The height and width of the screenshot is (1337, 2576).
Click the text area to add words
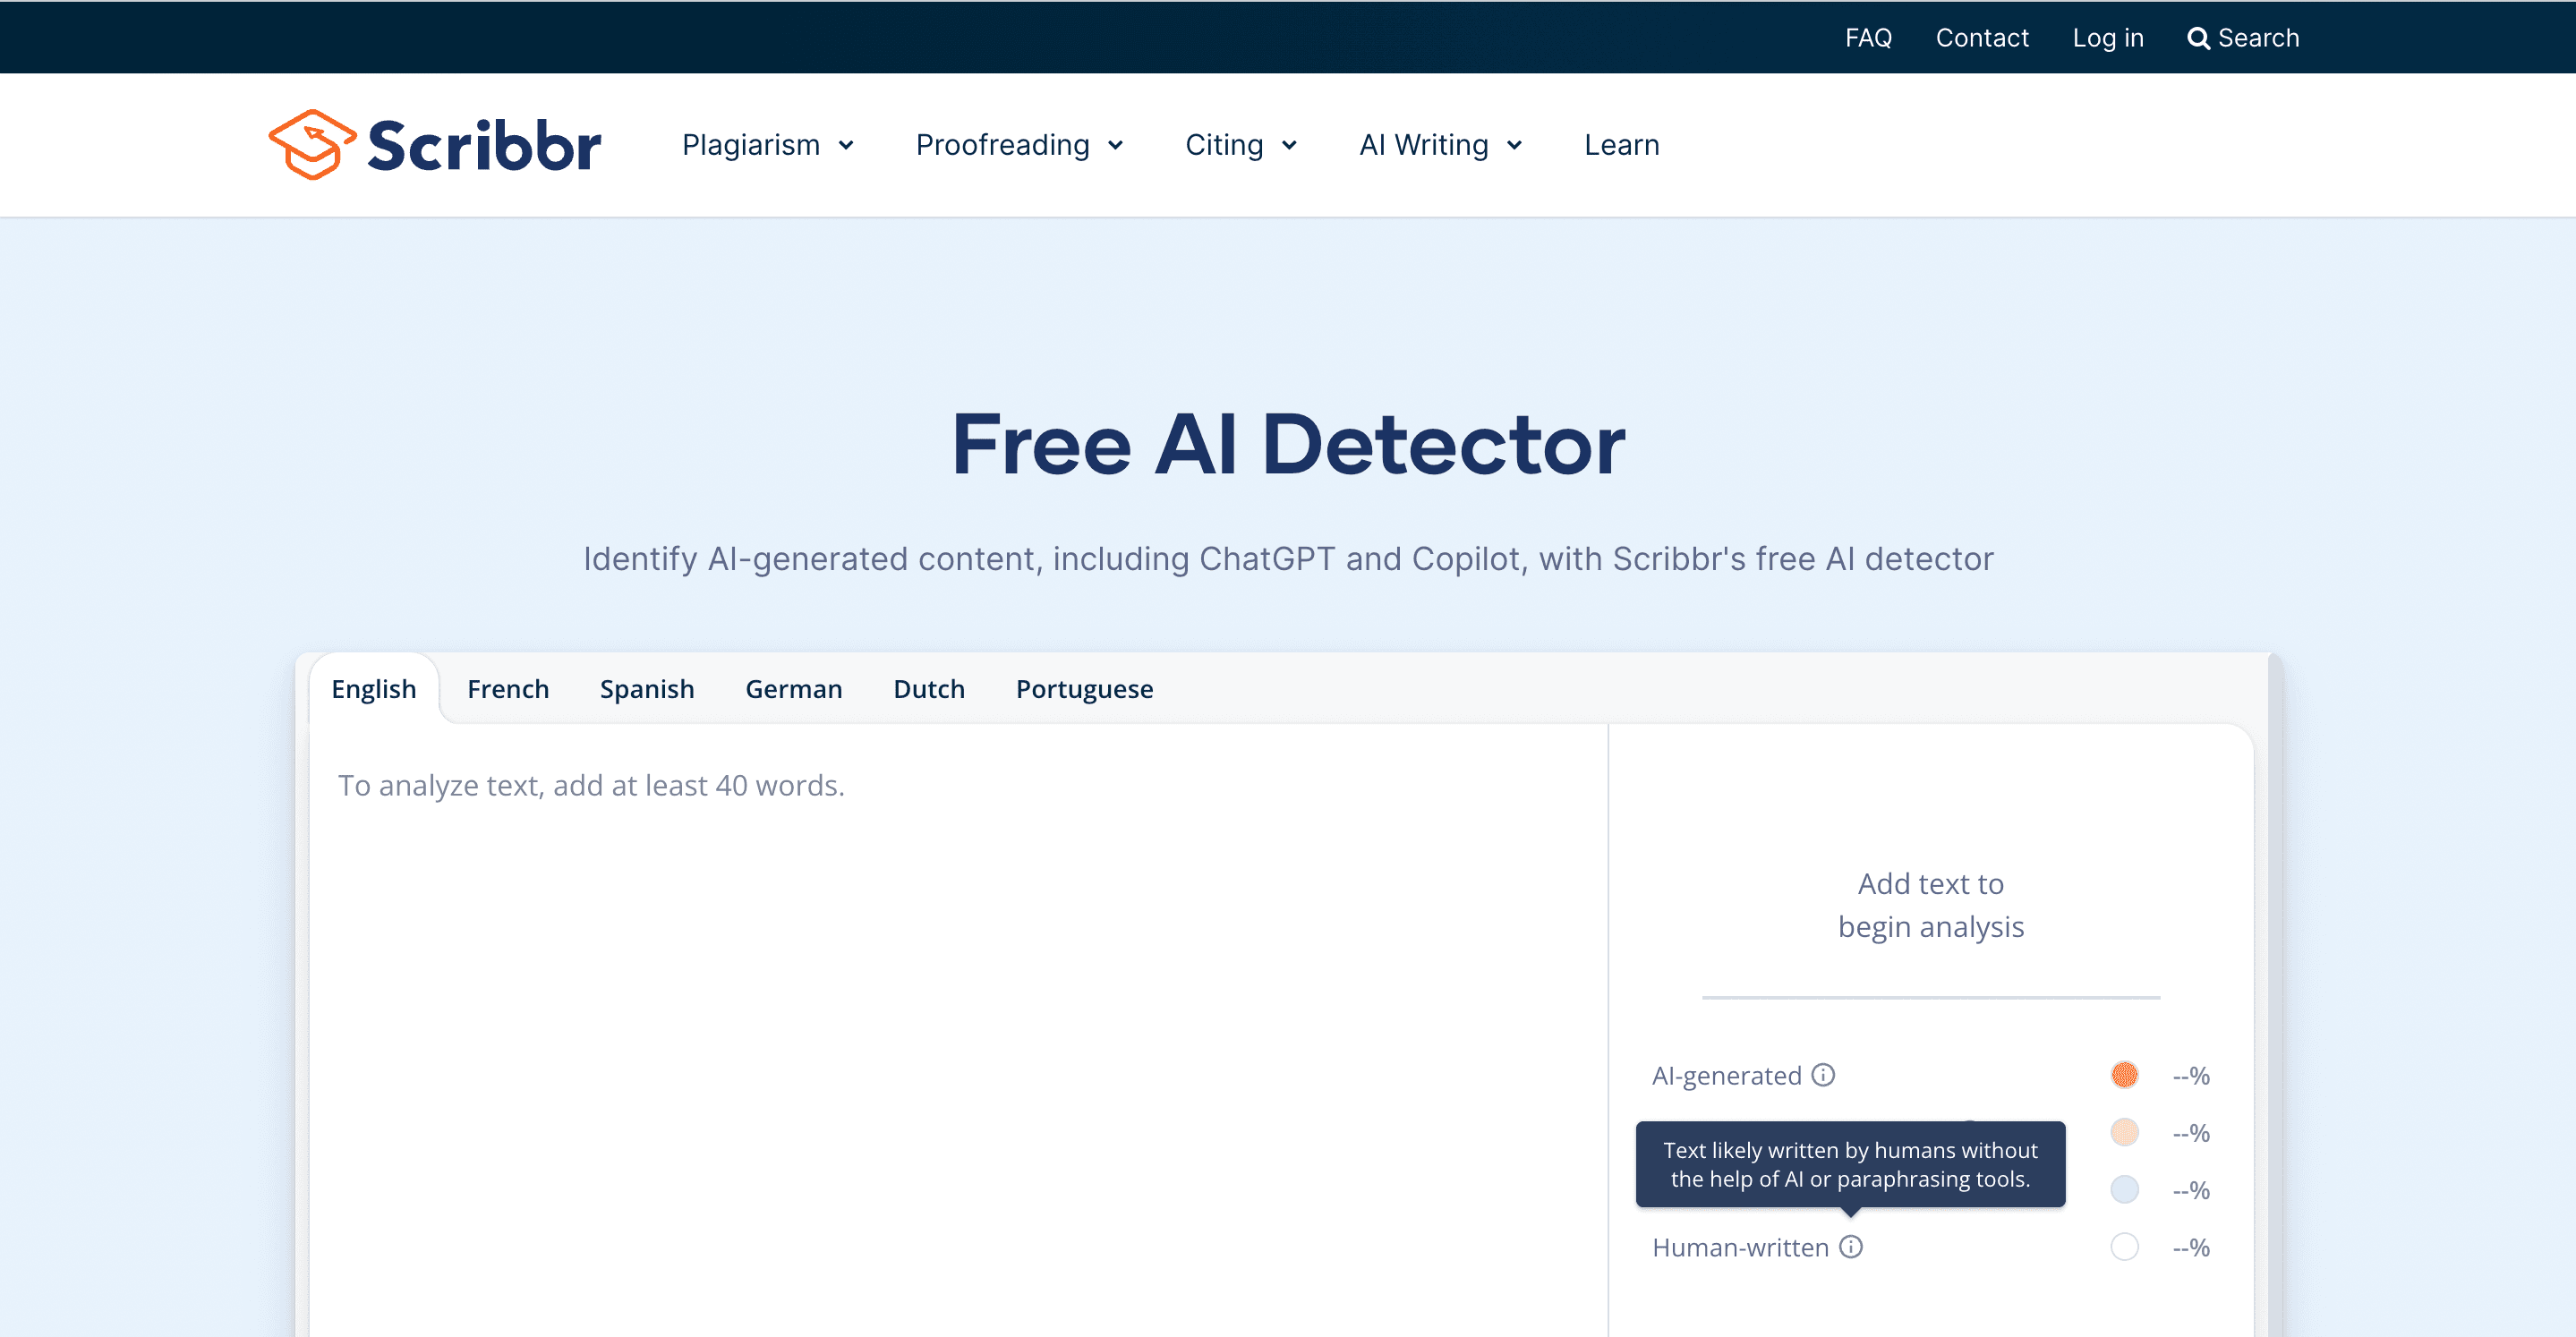click(958, 1030)
